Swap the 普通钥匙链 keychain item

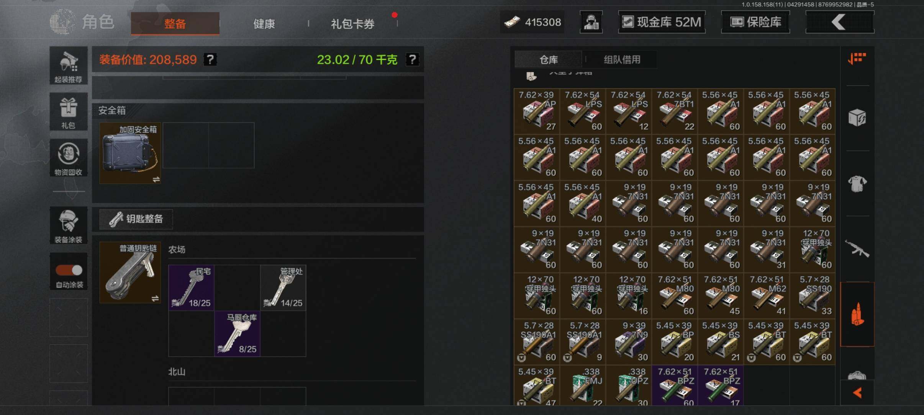(x=155, y=299)
